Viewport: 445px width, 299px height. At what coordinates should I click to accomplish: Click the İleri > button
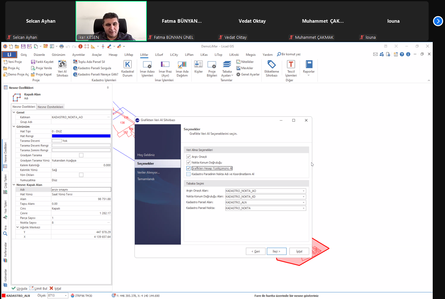click(277, 251)
